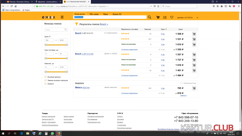Toggle the Замена искомого артикула checkbox
The image size is (242, 136).
coord(45,80)
